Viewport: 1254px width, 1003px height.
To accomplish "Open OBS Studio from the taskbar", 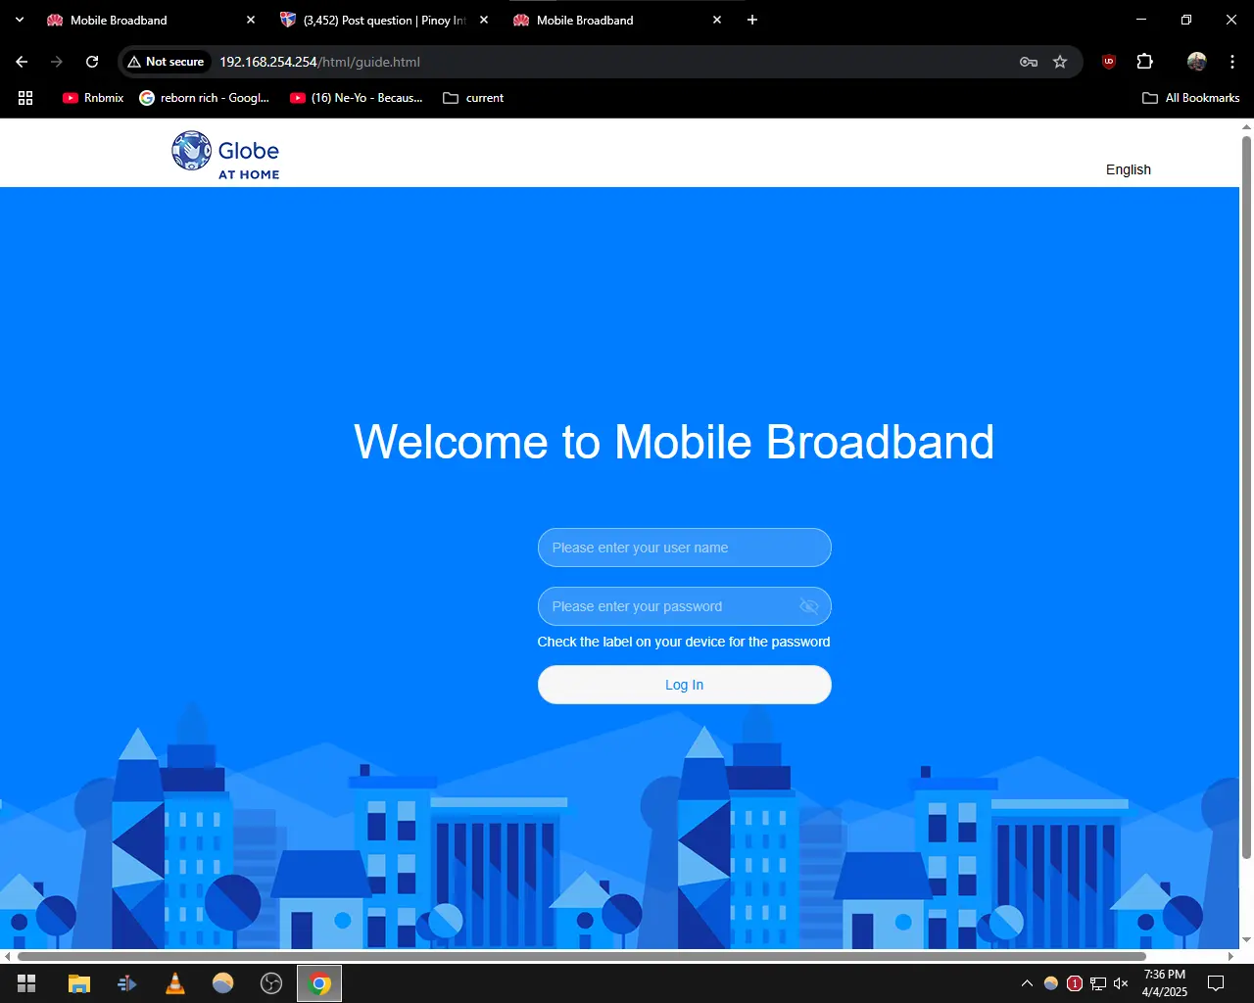I will click(x=271, y=983).
